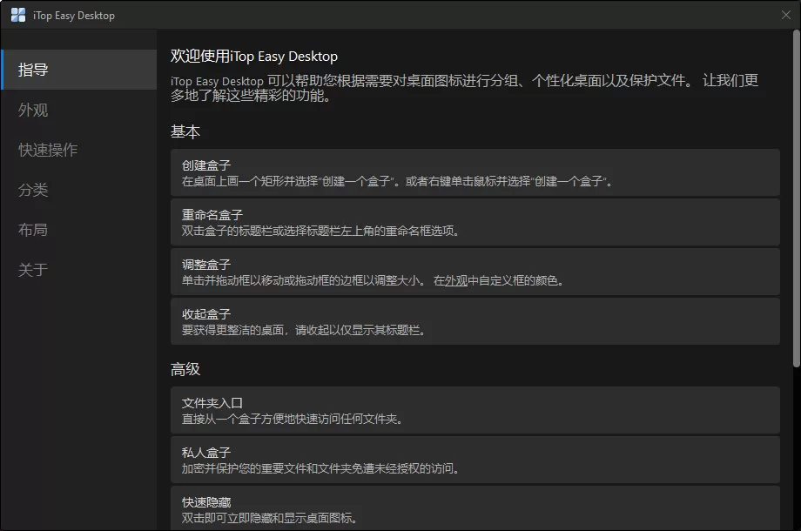This screenshot has height=531, width=801.
Task: Click the 基本 section heading
Action: click(x=179, y=131)
